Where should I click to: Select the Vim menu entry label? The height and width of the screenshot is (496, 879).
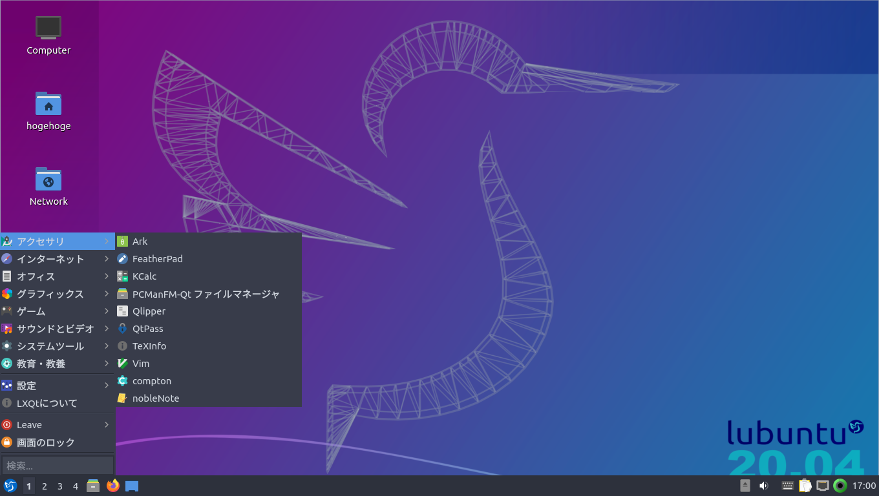pos(141,364)
